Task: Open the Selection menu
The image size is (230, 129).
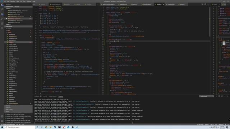Action: pos(13,1)
